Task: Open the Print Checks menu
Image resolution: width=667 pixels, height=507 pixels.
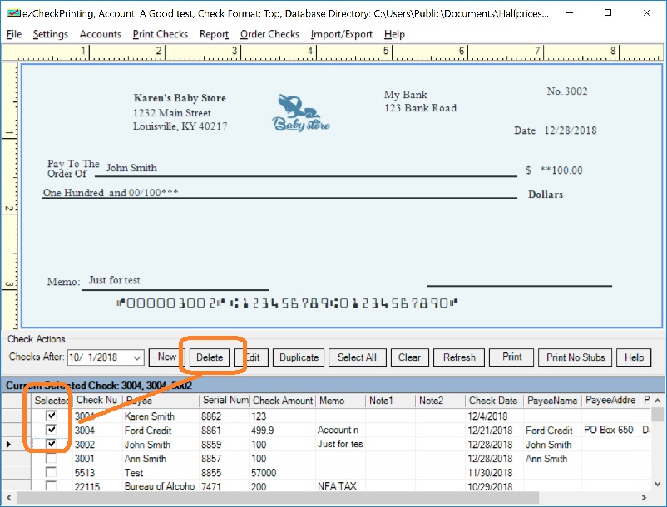Action: point(161,34)
